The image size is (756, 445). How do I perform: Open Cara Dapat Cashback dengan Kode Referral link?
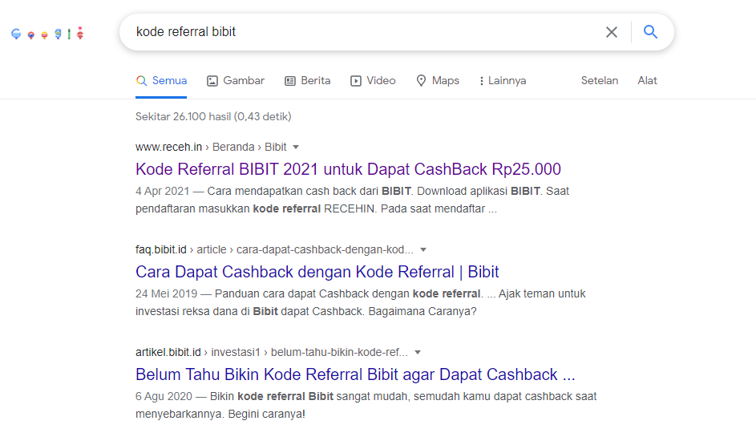(x=317, y=272)
